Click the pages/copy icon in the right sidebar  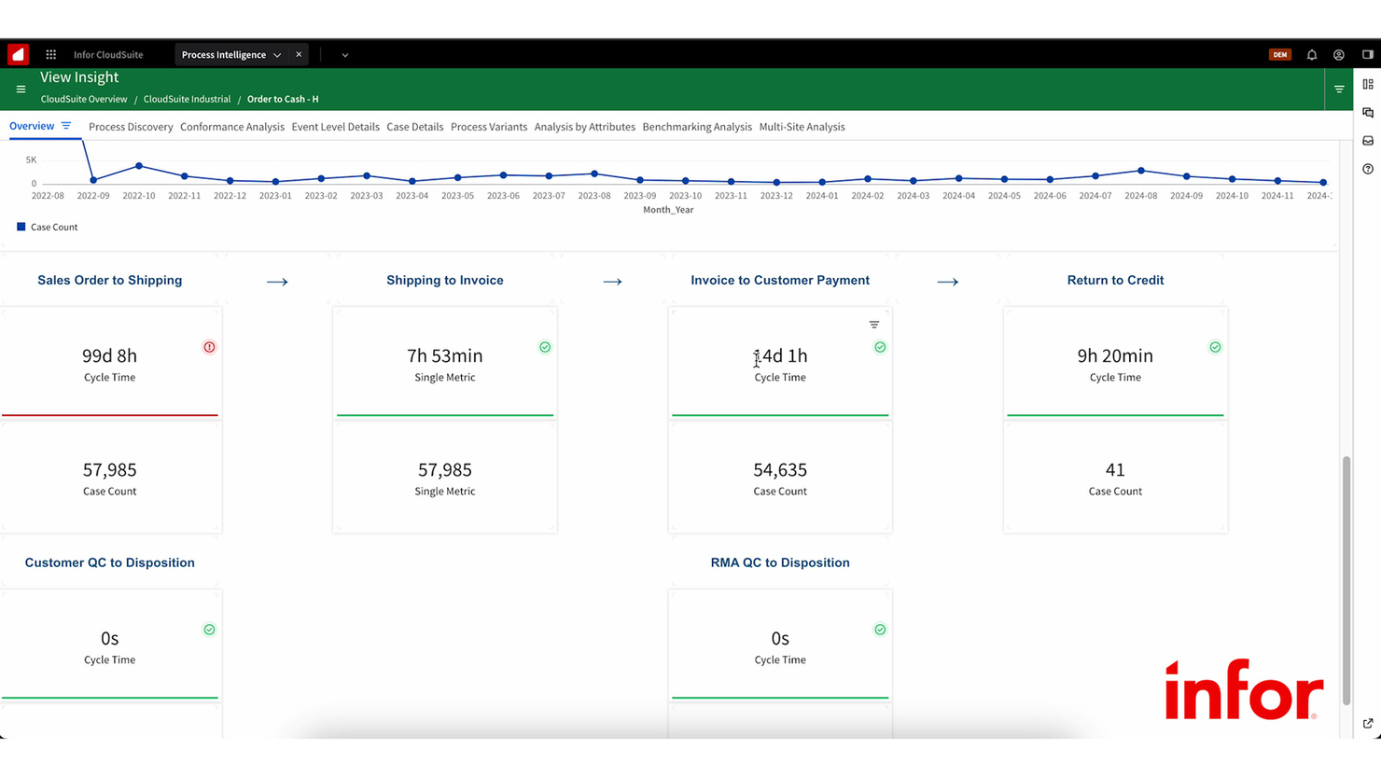1368,112
